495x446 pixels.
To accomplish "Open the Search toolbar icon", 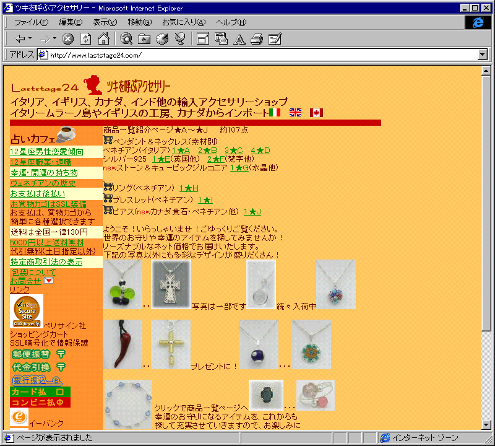I will (x=126, y=39).
